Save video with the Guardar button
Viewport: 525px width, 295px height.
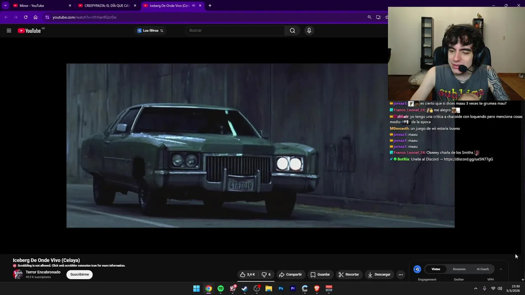320,275
